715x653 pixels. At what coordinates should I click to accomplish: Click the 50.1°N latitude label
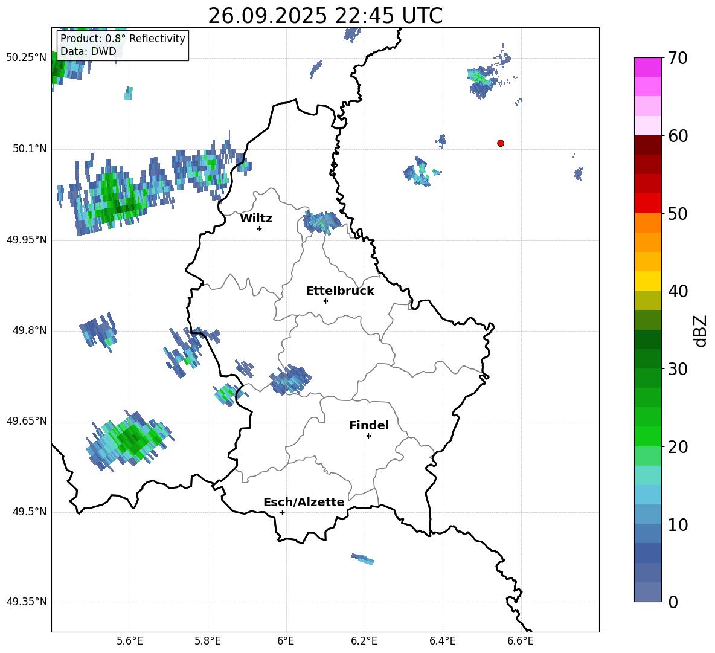(x=30, y=149)
